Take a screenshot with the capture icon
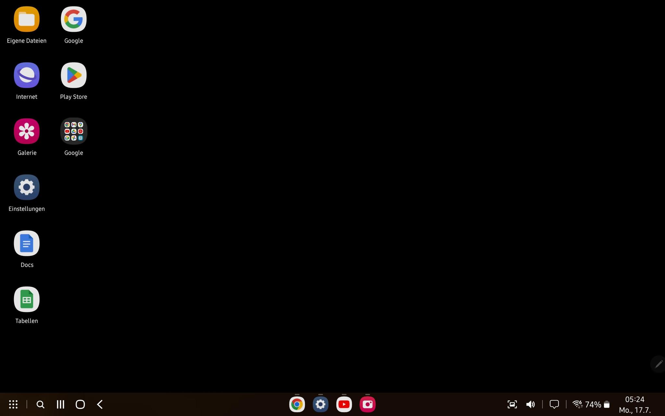 coord(512,404)
